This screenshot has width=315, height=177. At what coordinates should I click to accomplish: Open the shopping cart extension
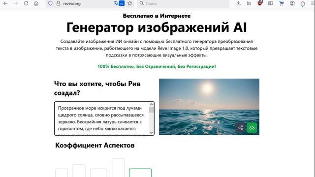tap(282, 3)
